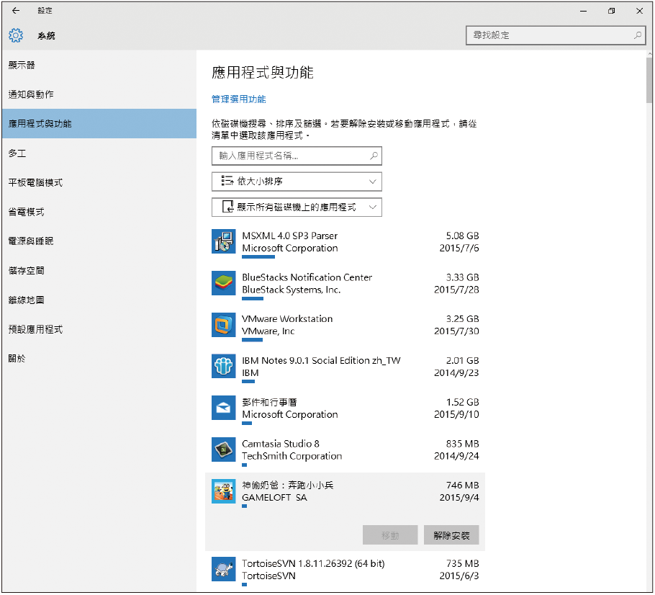Click the TortoiseSVN turtle icon
655x595 pixels.
click(x=223, y=569)
